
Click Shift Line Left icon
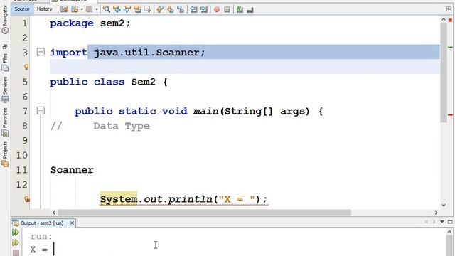point(193,9)
